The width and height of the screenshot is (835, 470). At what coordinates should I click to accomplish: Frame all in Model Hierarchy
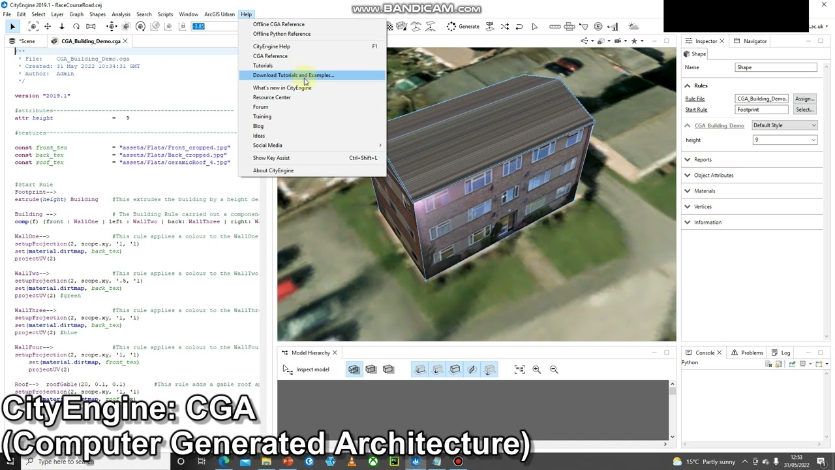(x=519, y=369)
